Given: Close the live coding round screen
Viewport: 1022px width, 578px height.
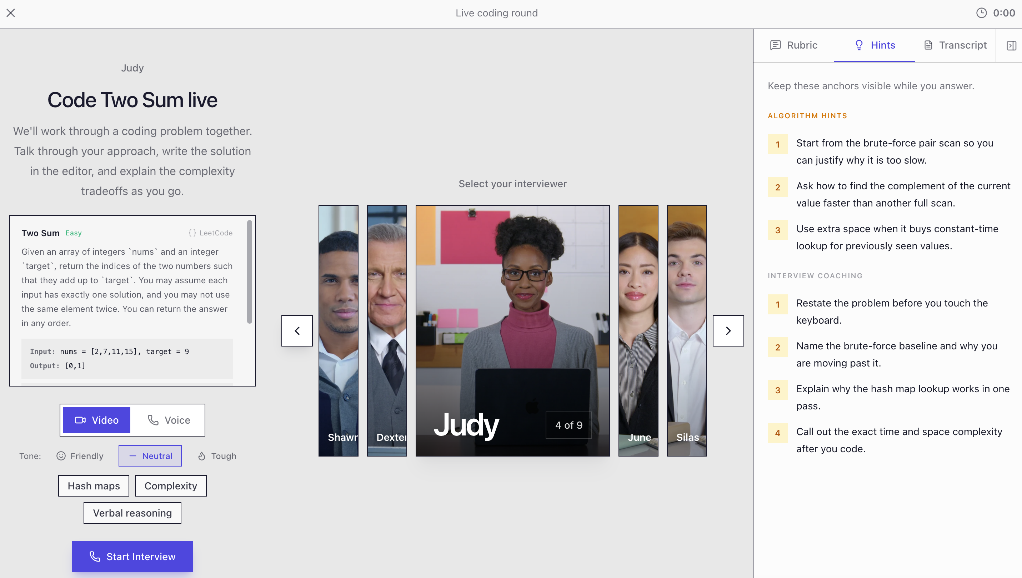Looking at the screenshot, I should point(11,13).
